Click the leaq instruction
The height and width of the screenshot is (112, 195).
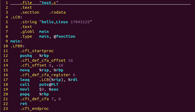[25, 80]
